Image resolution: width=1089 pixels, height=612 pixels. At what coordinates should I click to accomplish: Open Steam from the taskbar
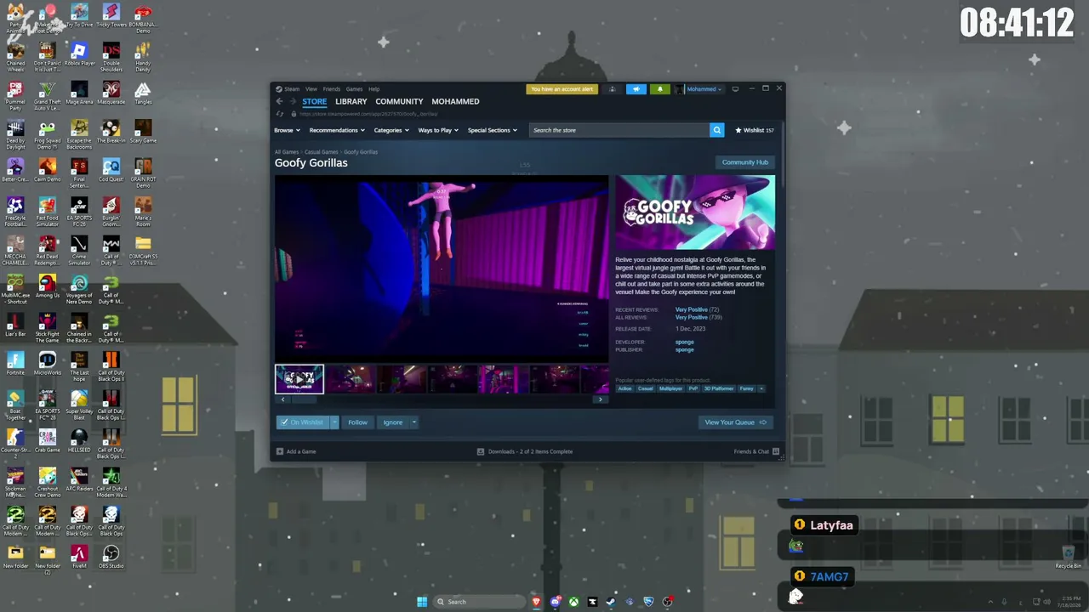(611, 602)
